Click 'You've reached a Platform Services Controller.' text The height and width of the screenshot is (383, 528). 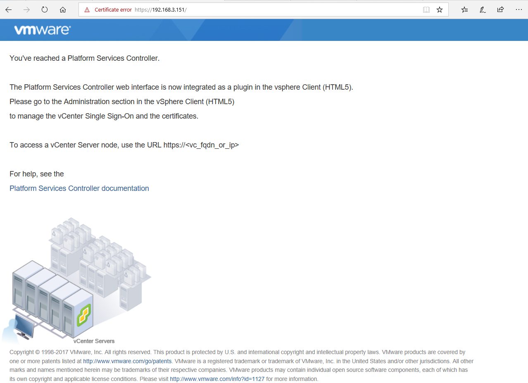(85, 58)
